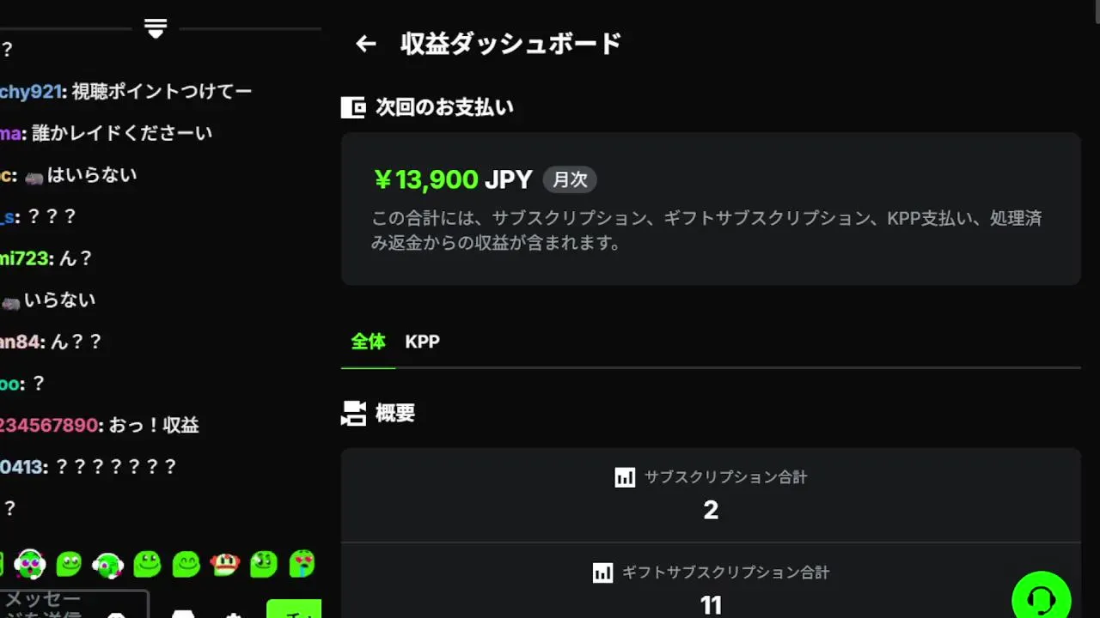Click the green chat send button
Viewport: 1100px width, 618px height.
coord(294,609)
